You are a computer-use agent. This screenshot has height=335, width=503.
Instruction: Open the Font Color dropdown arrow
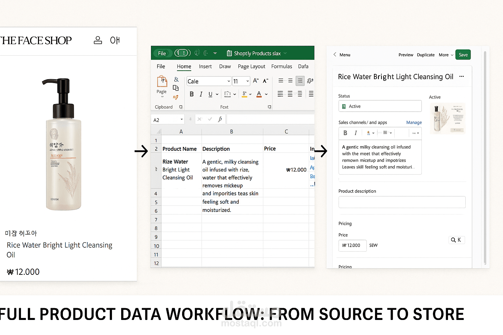[266, 94]
